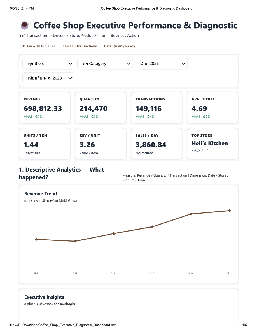Click the Value / item label

(x=89, y=153)
